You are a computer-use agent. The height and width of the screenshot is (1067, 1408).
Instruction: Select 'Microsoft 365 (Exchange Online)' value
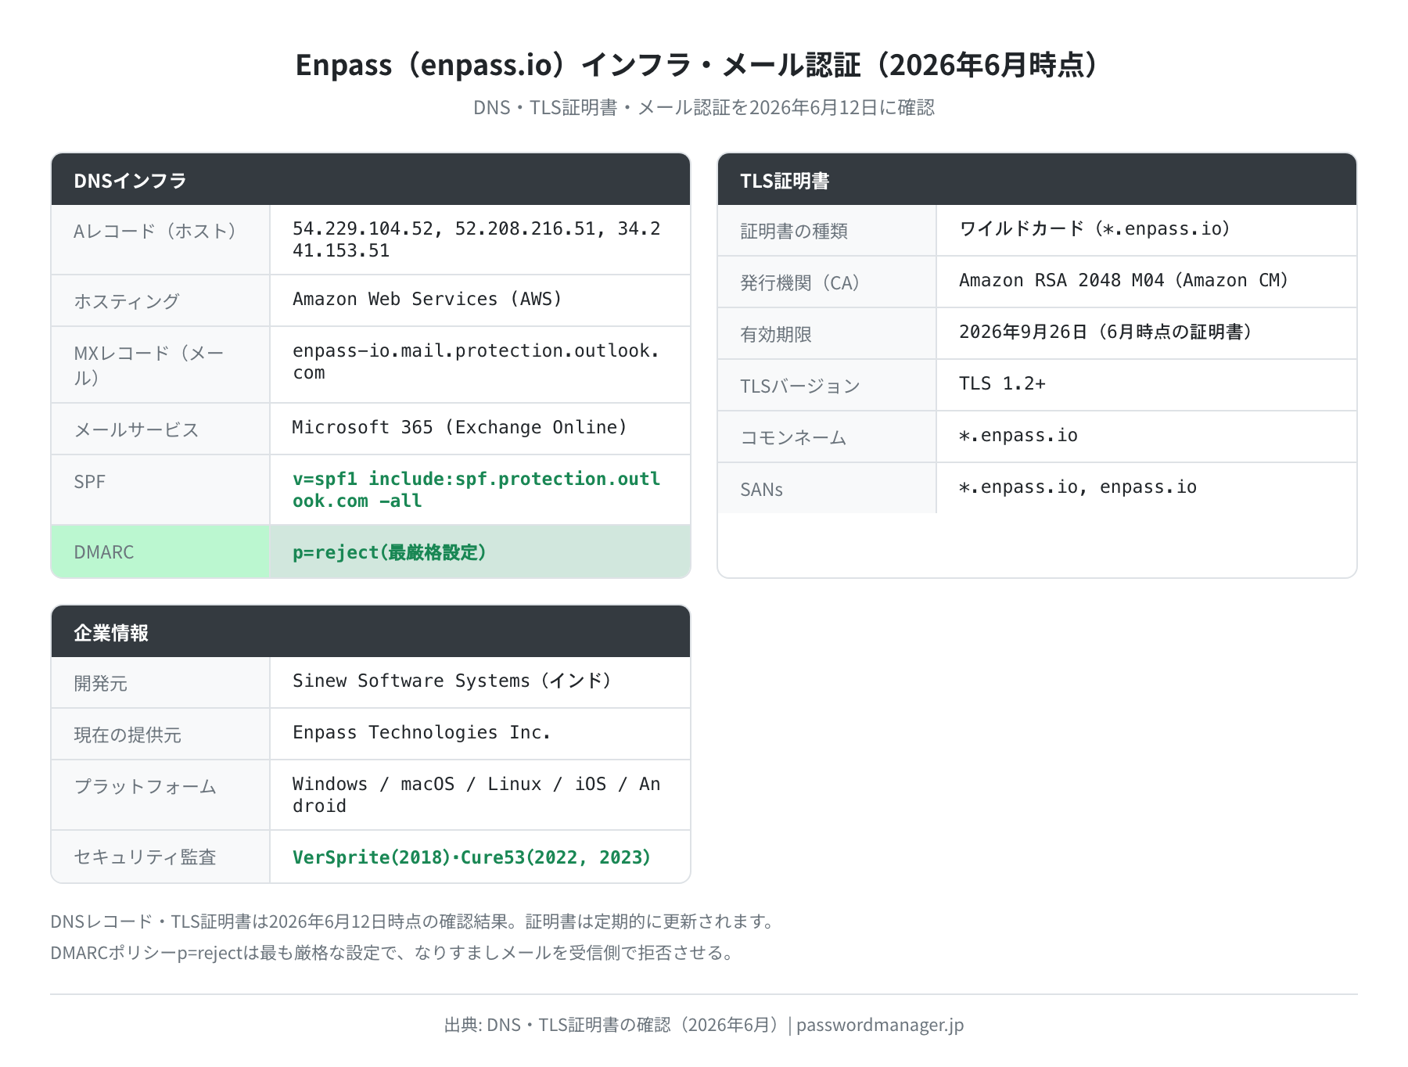click(460, 427)
